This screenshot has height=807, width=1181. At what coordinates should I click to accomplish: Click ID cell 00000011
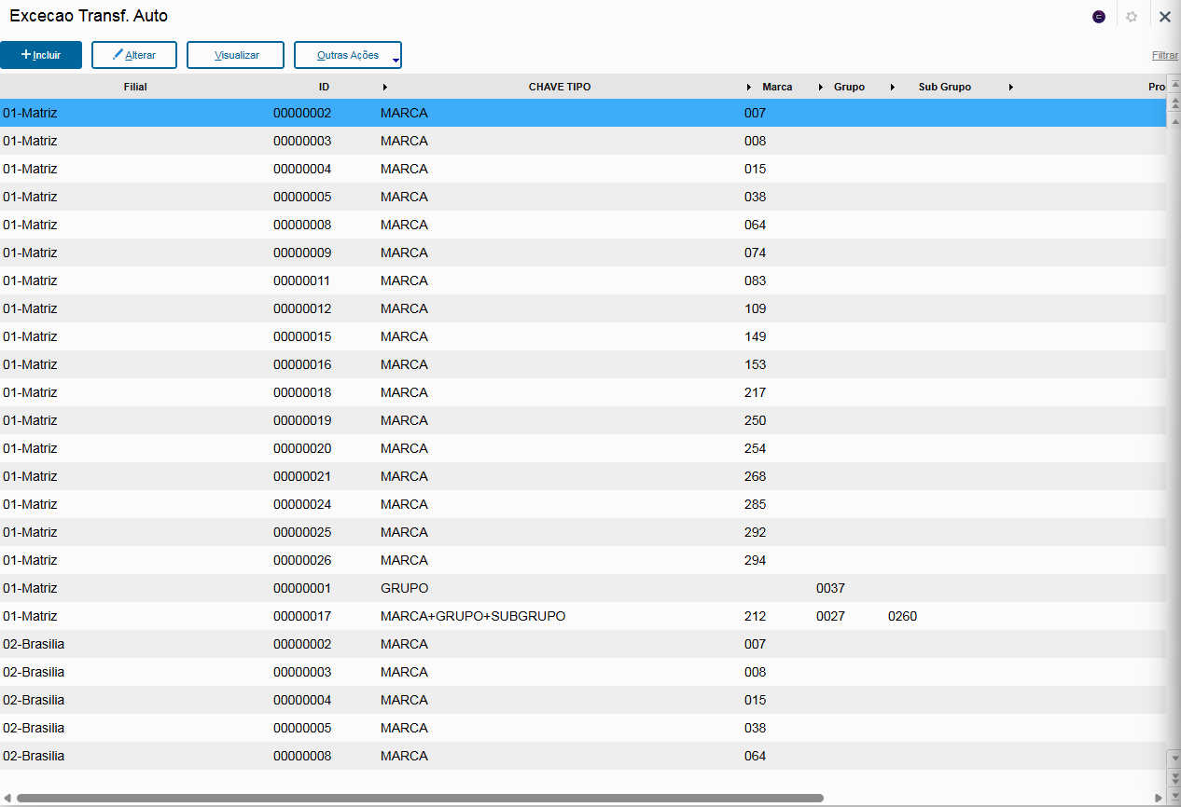302,280
